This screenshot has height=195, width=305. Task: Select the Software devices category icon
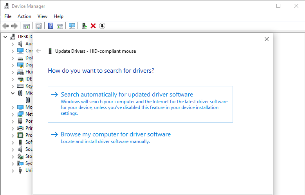tap(20, 142)
